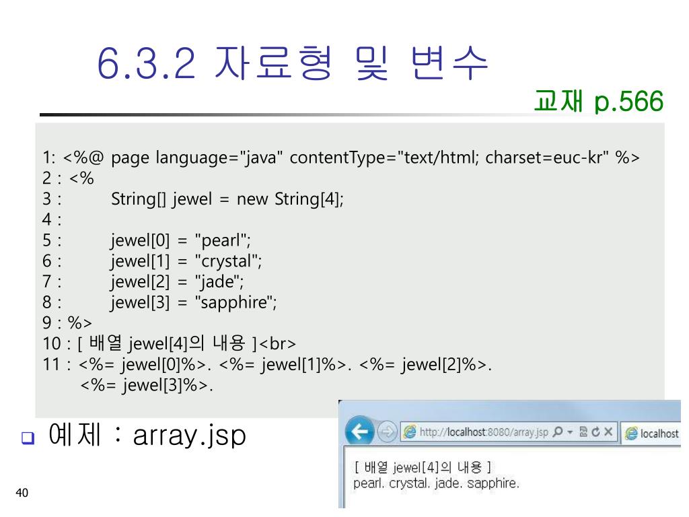The width and height of the screenshot is (689, 517).
Task: Click the IE favicon on localhost tab
Action: [631, 434]
